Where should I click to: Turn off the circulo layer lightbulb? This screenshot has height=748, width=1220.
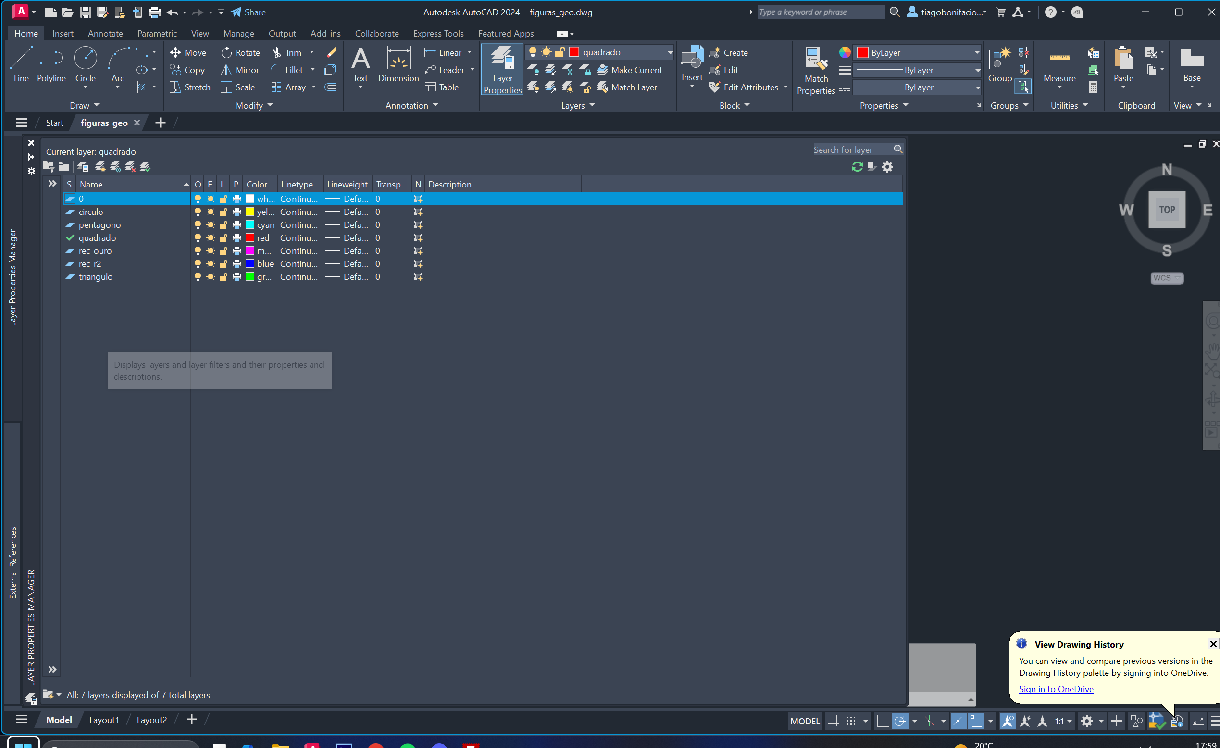198,212
